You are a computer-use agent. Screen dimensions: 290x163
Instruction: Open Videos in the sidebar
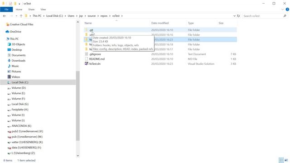(16, 77)
